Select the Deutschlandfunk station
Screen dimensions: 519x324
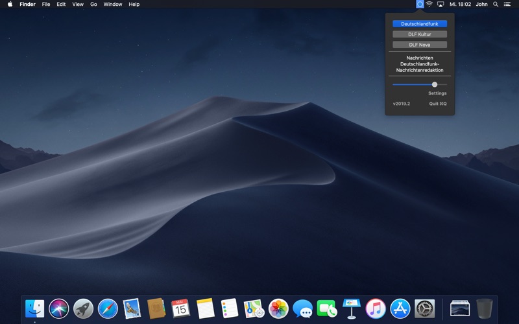[420, 24]
